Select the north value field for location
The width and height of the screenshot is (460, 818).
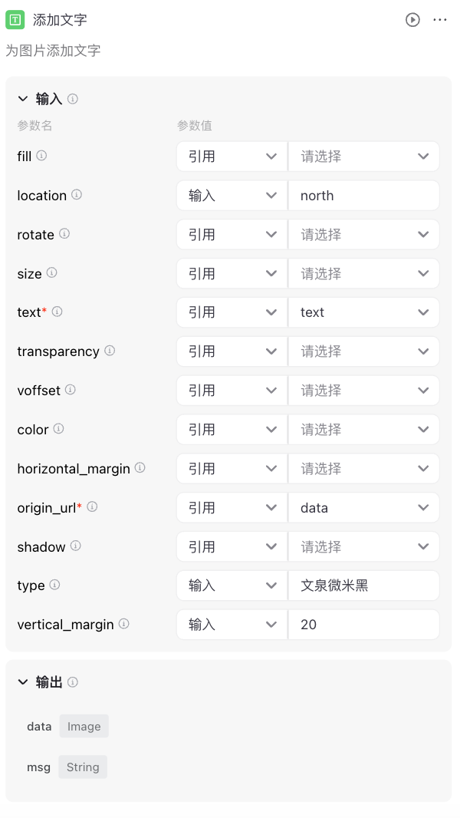363,195
